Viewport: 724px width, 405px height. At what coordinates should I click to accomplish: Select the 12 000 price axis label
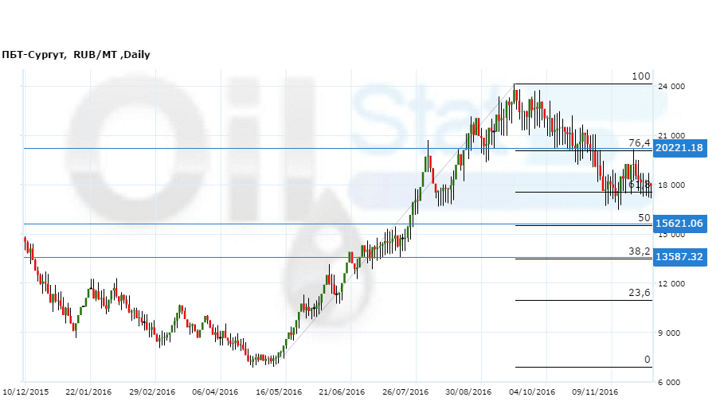click(x=670, y=284)
